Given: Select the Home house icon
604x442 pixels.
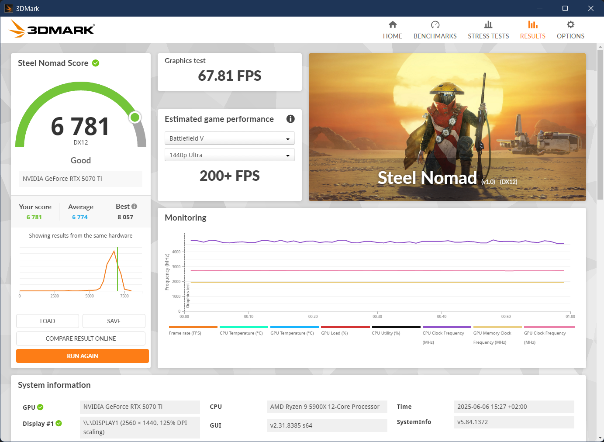Looking at the screenshot, I should pyautogui.click(x=392, y=25).
